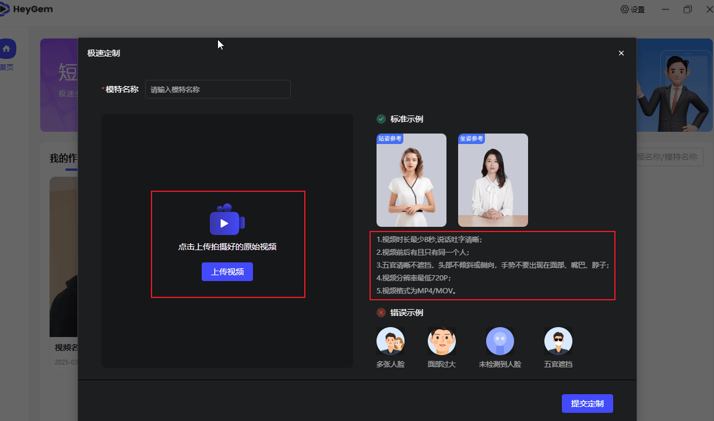Click the 站姿参考 badge label
This screenshot has width=714, height=421.
[x=390, y=139]
